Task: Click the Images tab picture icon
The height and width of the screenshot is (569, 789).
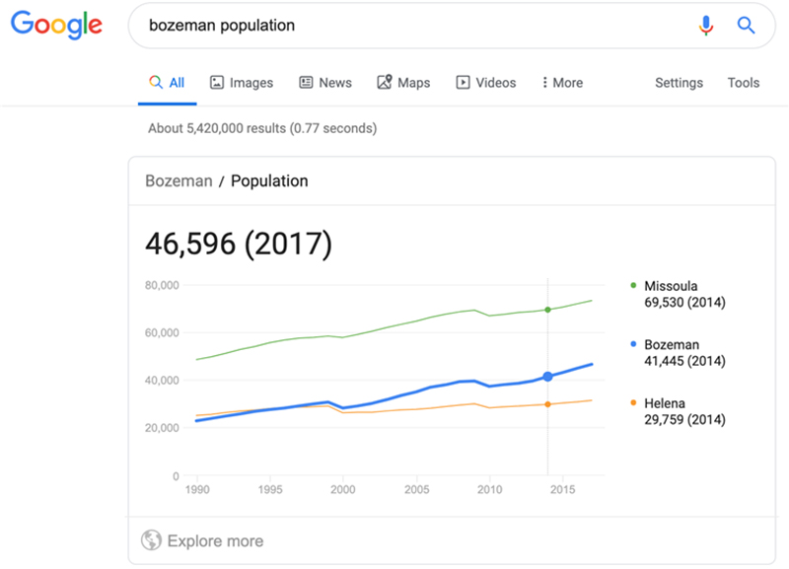Action: pyautogui.click(x=217, y=82)
